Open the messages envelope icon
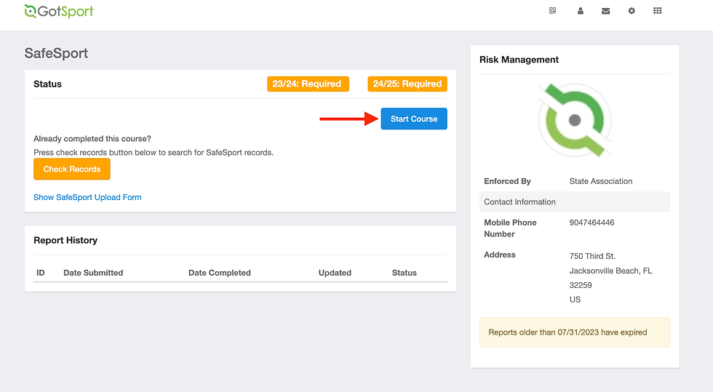This screenshot has width=713, height=392. [x=605, y=11]
